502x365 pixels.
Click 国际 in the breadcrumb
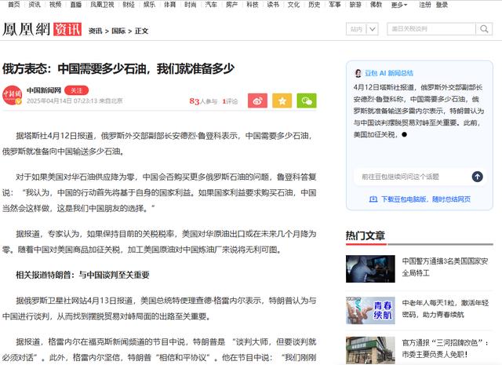[x=118, y=31]
